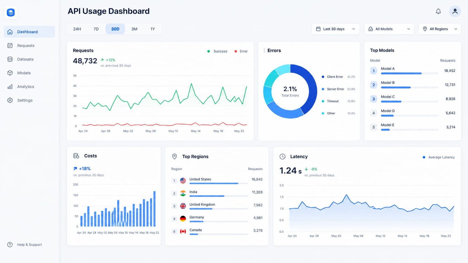
Task: Click the 1.24 s latency value
Action: point(290,171)
